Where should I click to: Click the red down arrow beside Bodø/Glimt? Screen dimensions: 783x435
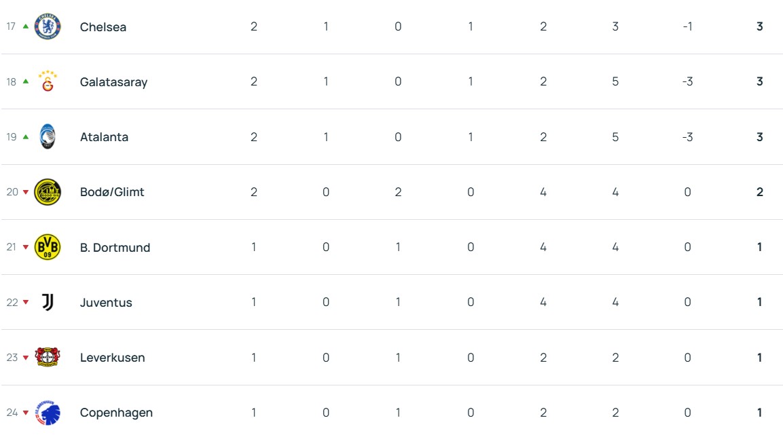(26, 192)
